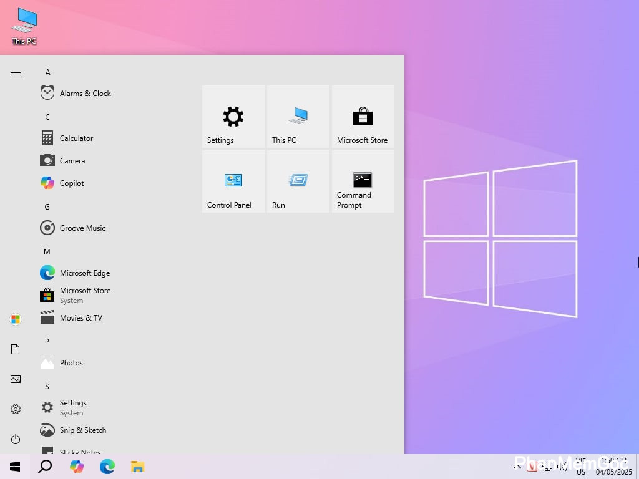This screenshot has width=639, height=479.
Task: Start Copilot from app list
Action: tap(72, 183)
